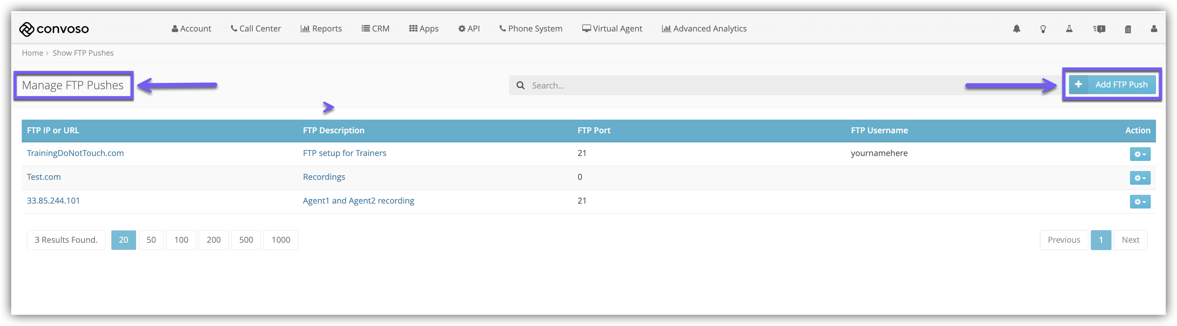1177x326 pixels.
Task: Click the user profile icon
Action: 1153,29
